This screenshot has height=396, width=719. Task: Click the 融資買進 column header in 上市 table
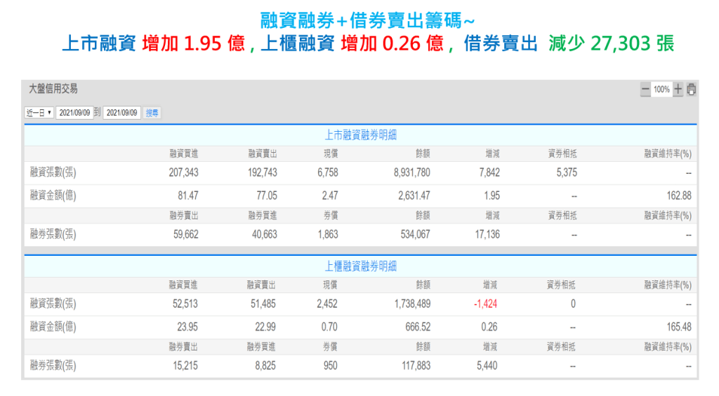pos(183,153)
